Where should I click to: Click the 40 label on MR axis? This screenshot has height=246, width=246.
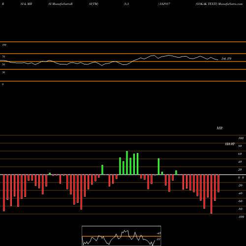[240, 162]
